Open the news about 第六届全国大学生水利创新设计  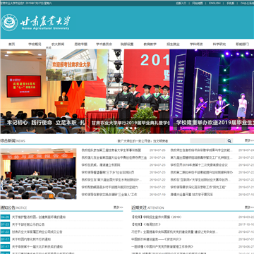111,180
